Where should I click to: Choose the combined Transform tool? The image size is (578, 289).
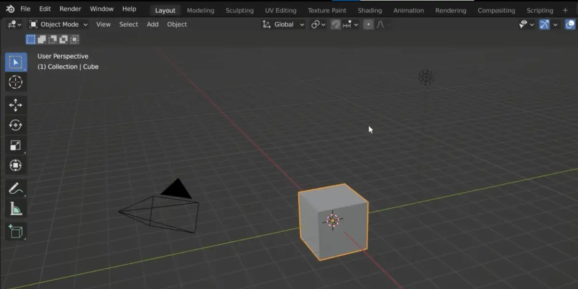pyautogui.click(x=16, y=166)
